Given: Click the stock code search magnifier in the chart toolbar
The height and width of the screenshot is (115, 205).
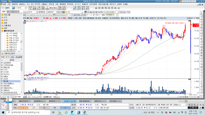Looking at the screenshot, I should [x=59, y=12].
